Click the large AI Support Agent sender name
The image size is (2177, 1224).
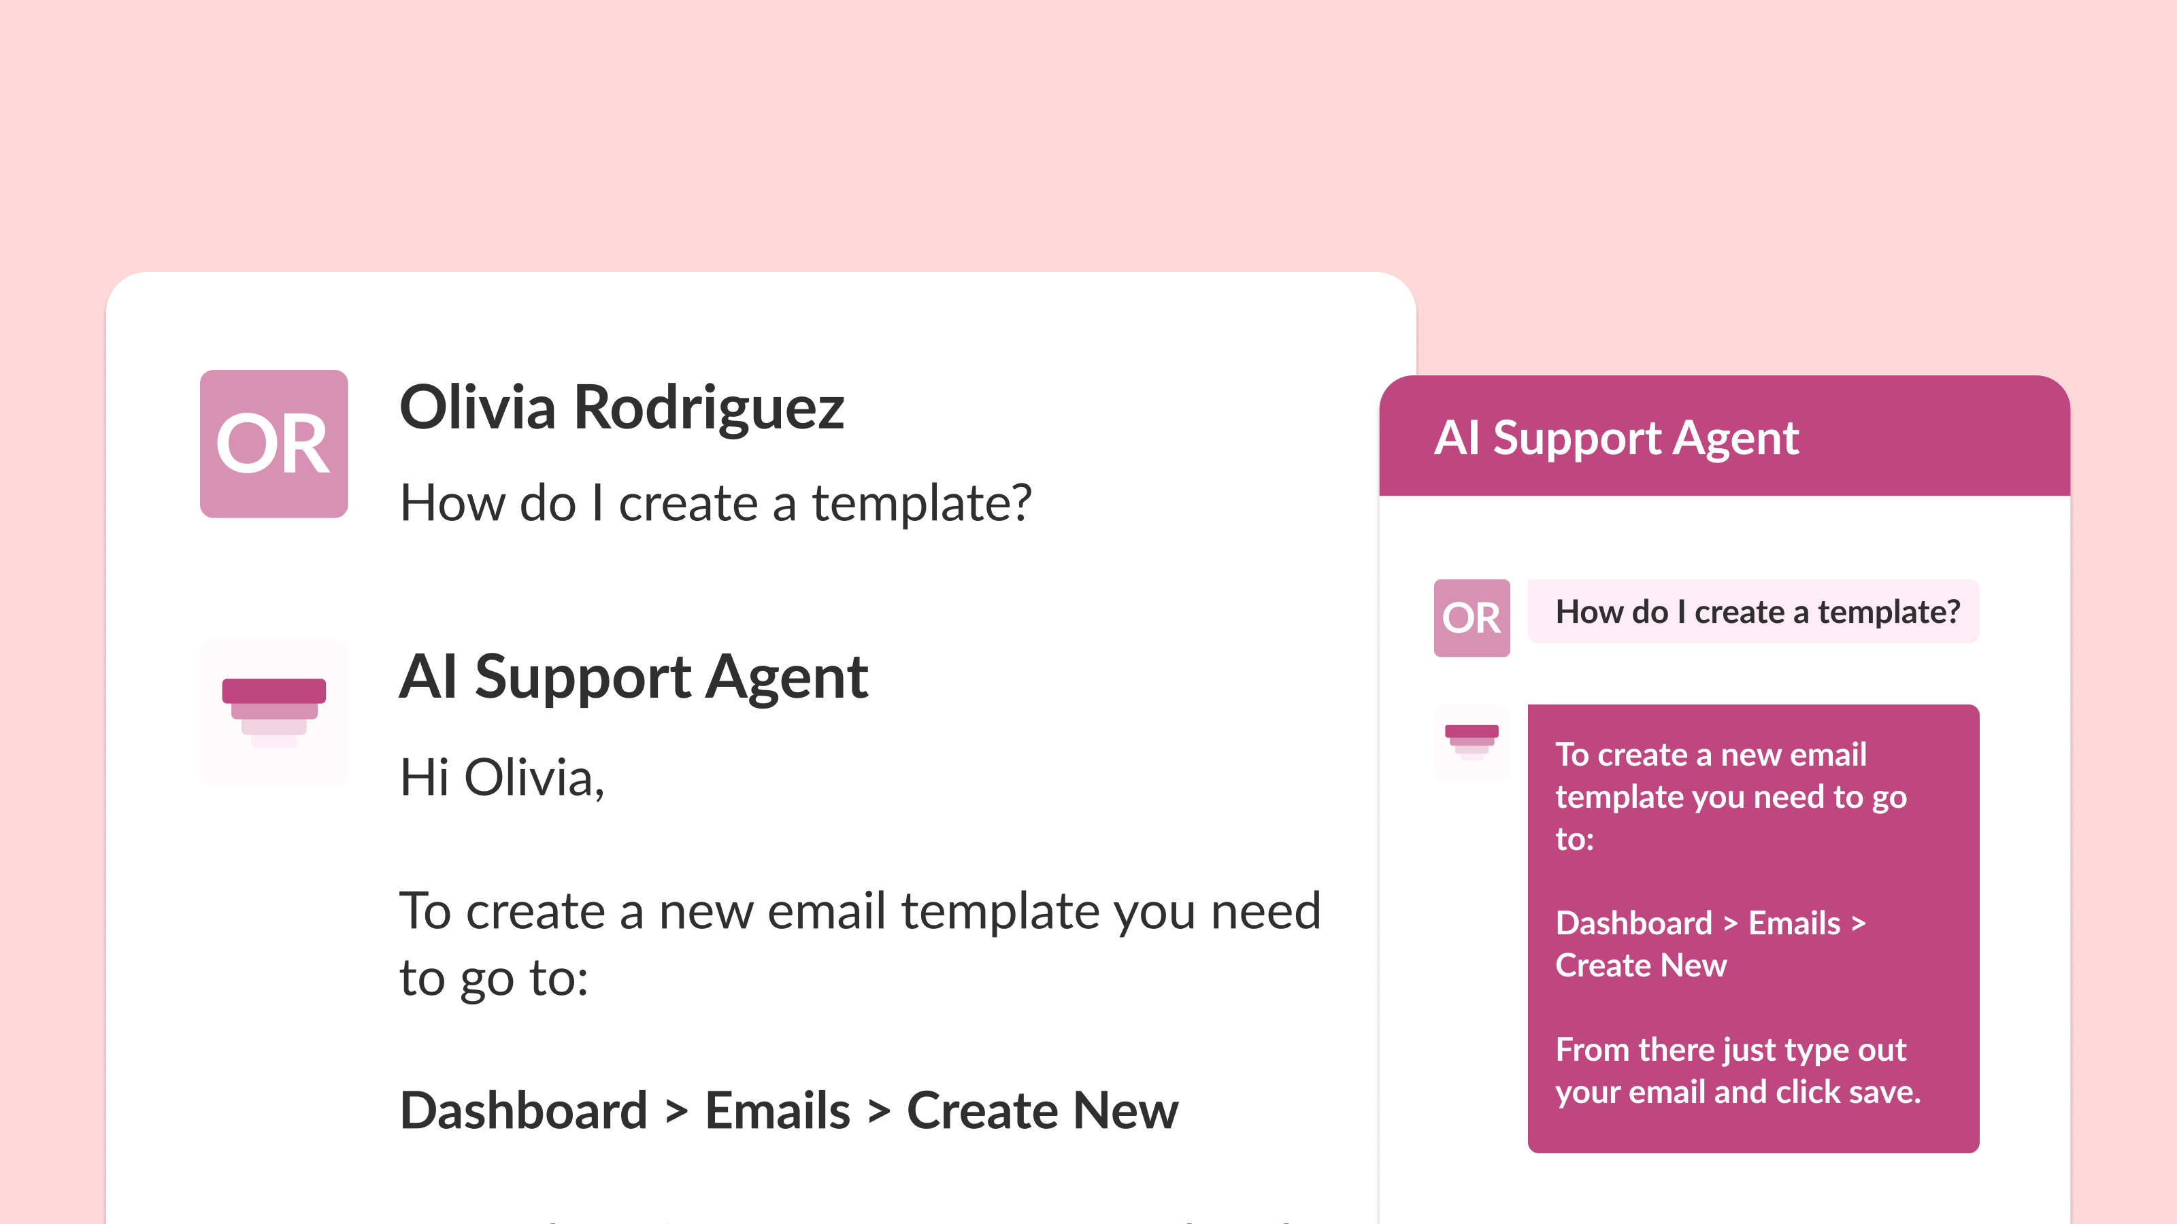pos(633,677)
